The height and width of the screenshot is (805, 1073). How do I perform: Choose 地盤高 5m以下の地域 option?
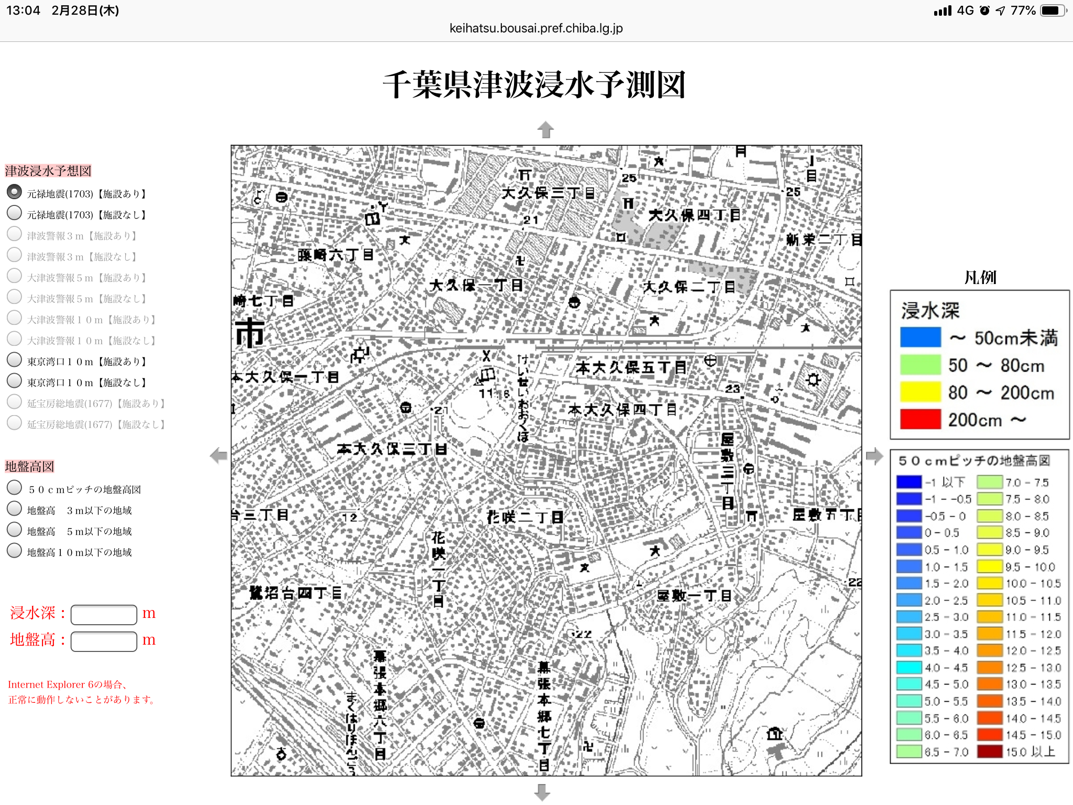click(x=15, y=530)
